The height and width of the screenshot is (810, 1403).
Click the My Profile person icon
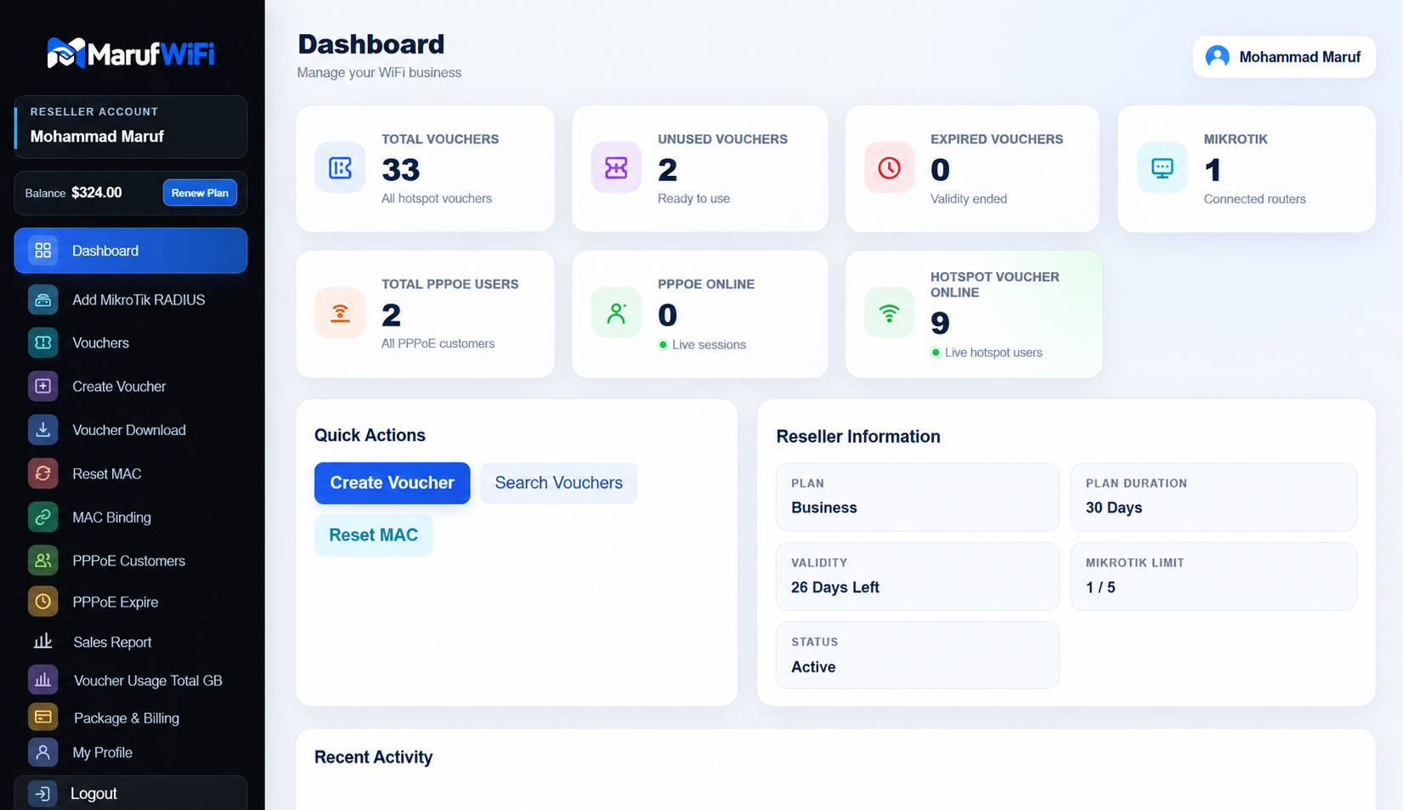pyautogui.click(x=42, y=752)
